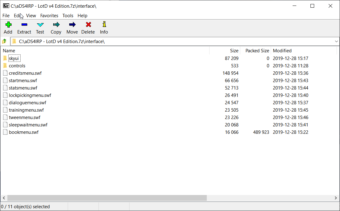Run Test on the archive
Screen dimensions: 340x211
pyautogui.click(x=40, y=25)
